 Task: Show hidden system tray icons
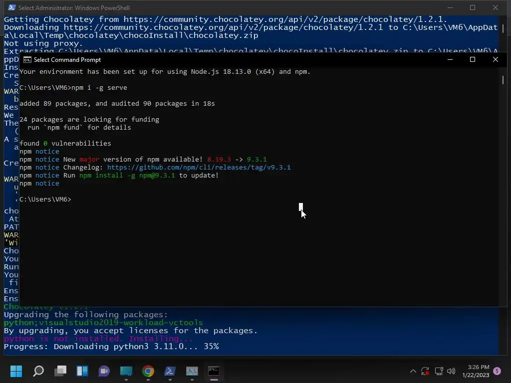tap(413, 371)
